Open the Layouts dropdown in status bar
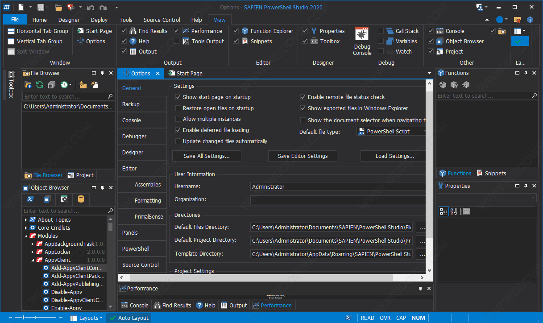The width and height of the screenshot is (543, 323). coord(87,318)
